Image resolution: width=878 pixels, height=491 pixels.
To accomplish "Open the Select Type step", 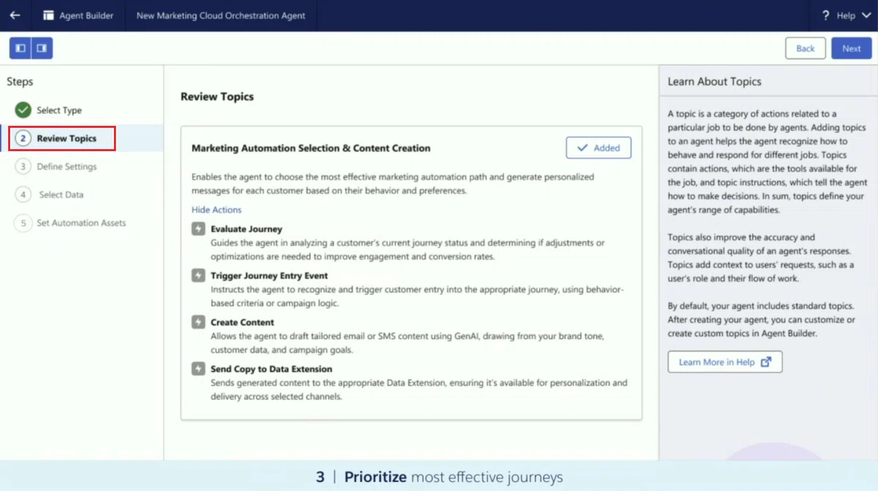I will (x=59, y=110).
